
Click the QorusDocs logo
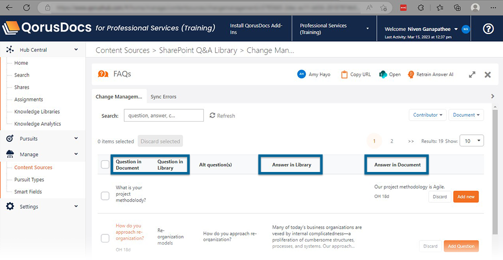click(x=47, y=28)
